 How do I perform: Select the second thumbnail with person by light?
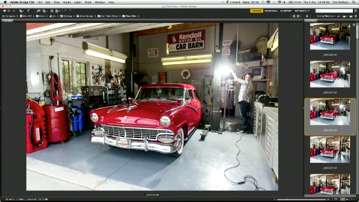click(330, 74)
